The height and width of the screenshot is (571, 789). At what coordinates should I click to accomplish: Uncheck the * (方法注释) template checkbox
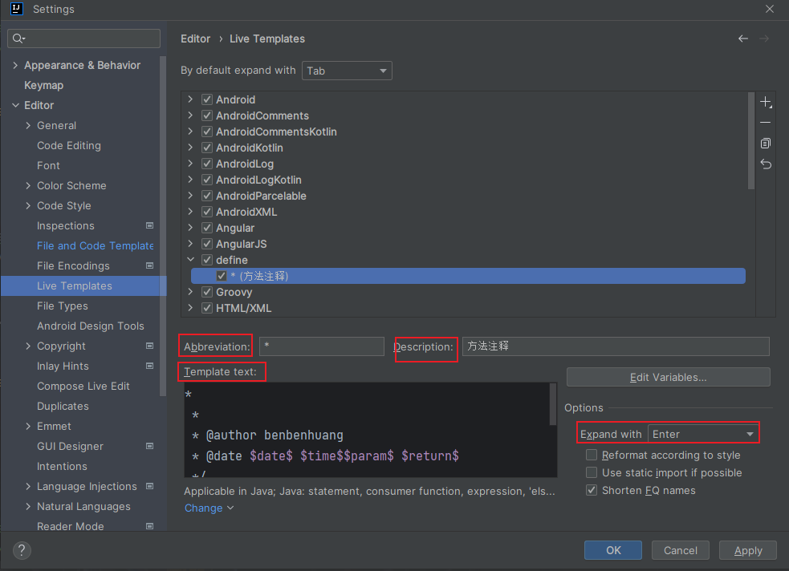click(x=222, y=276)
